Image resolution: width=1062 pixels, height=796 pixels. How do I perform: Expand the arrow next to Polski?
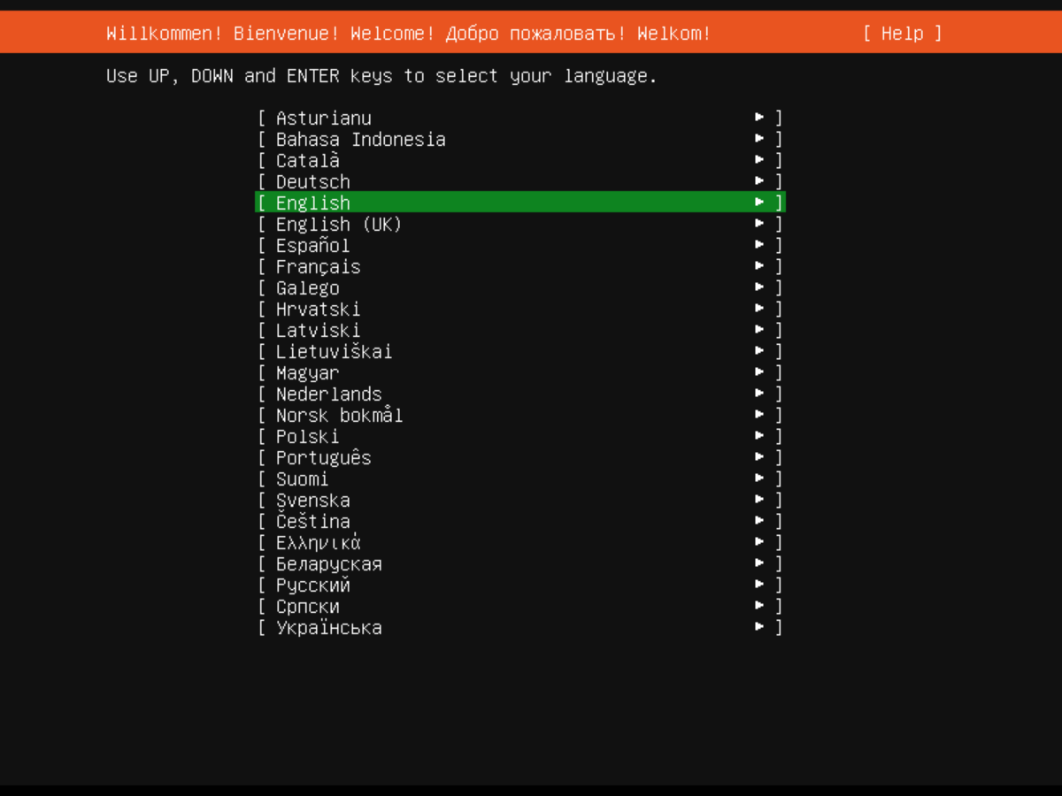point(759,436)
